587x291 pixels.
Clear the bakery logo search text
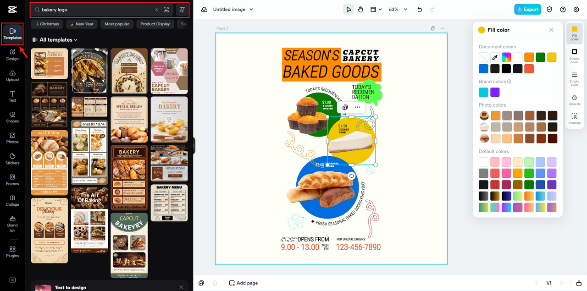pos(156,10)
